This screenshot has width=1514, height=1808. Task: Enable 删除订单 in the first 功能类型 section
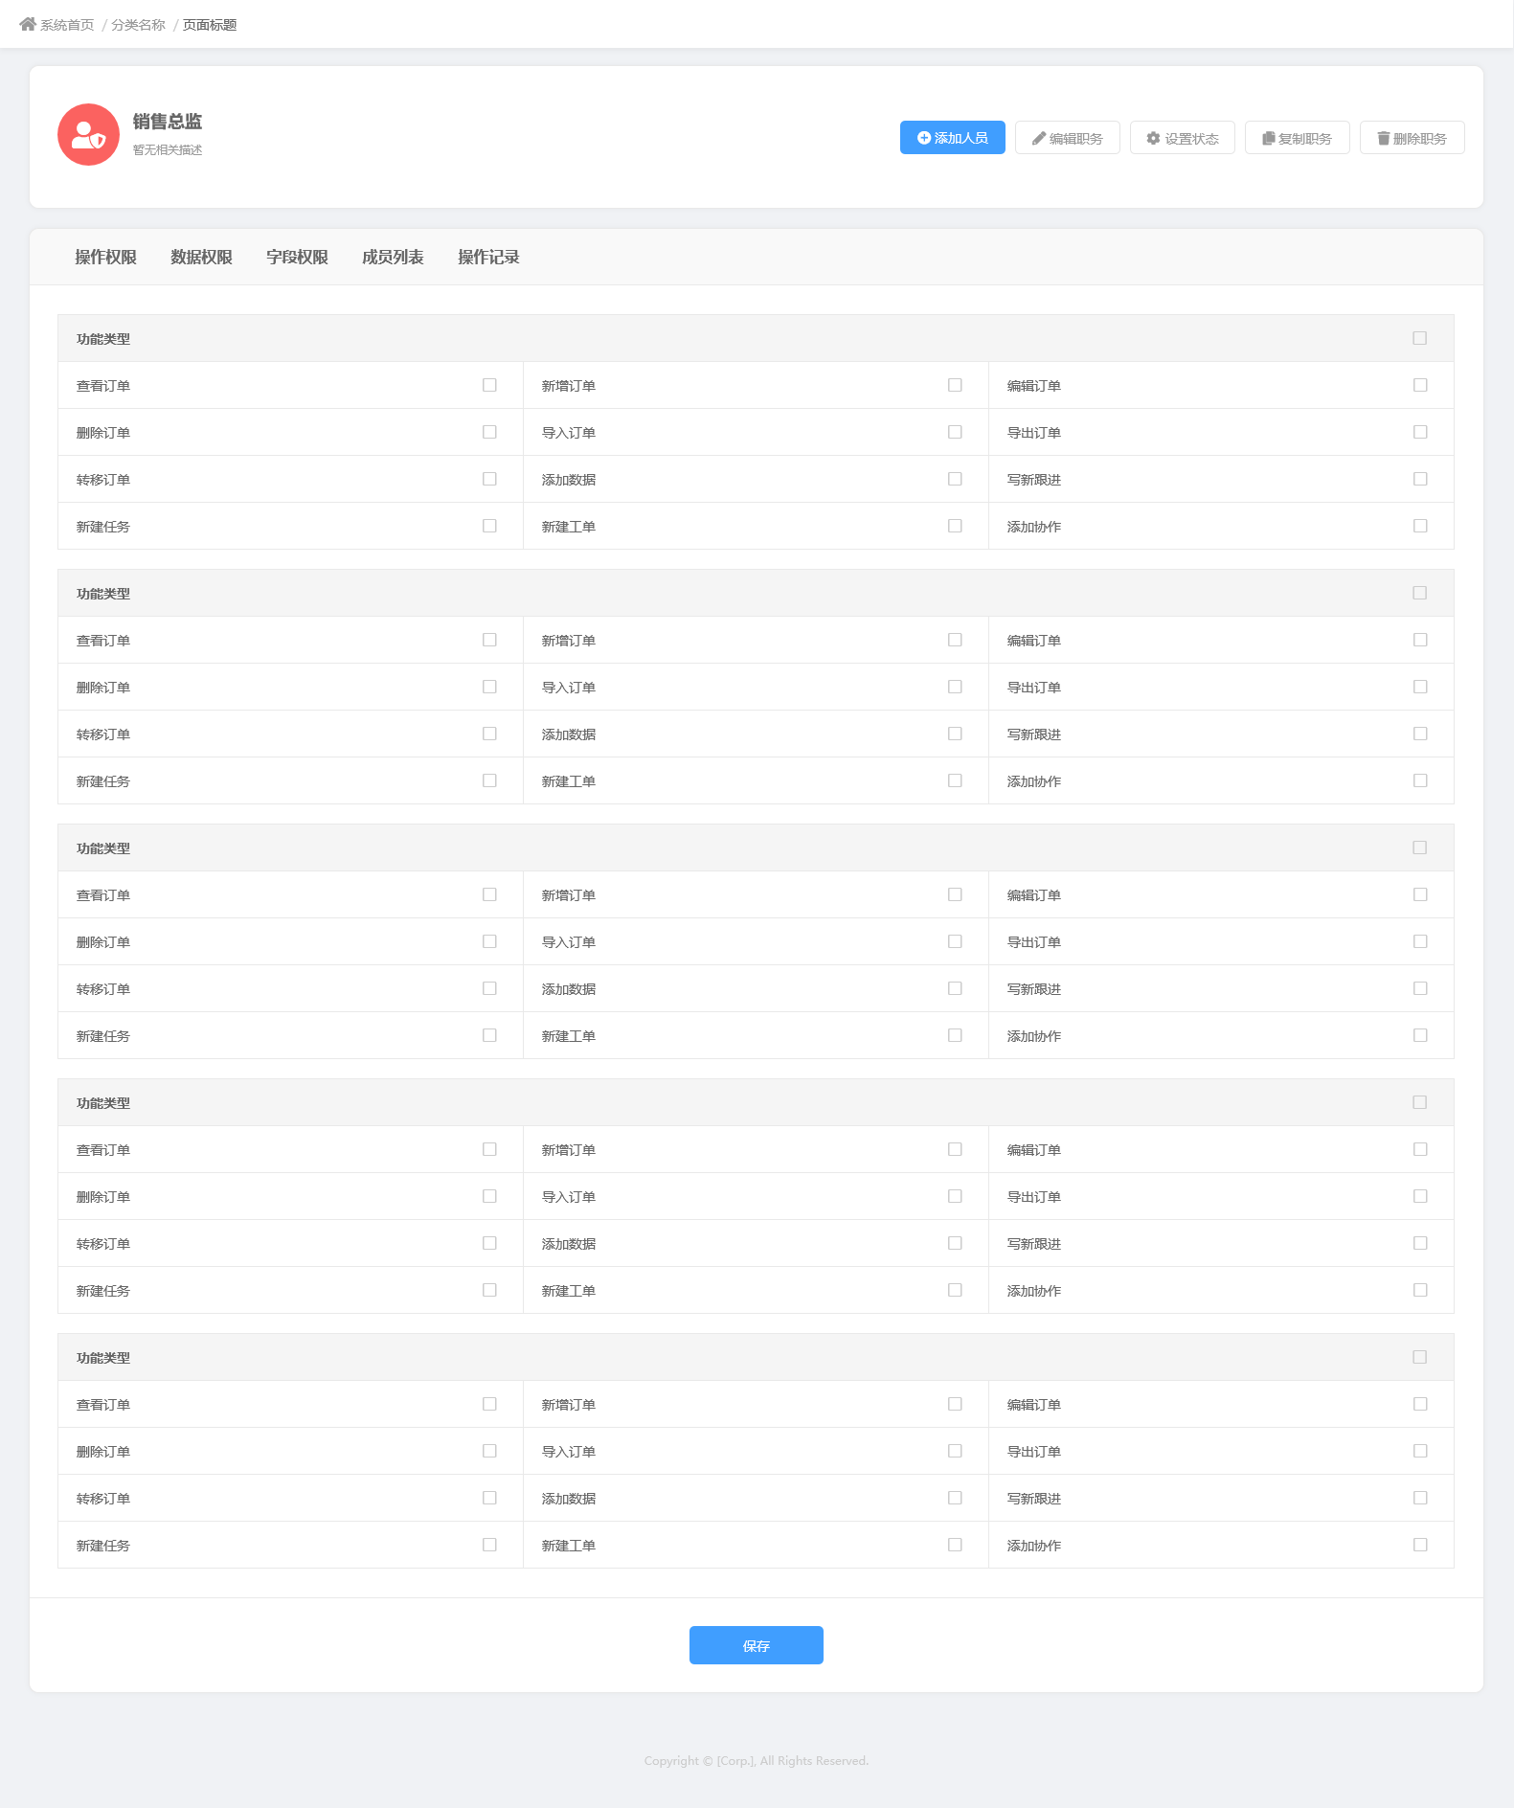[x=489, y=432]
